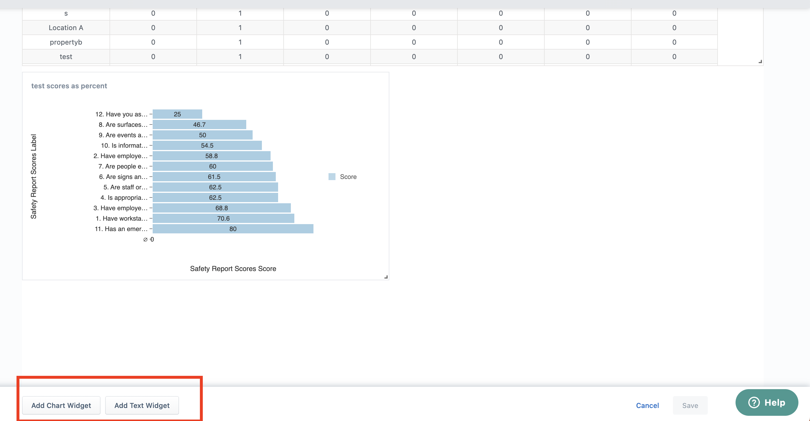Click the Add Chart Widget button
Screen dimensions: 810x421
pos(61,405)
